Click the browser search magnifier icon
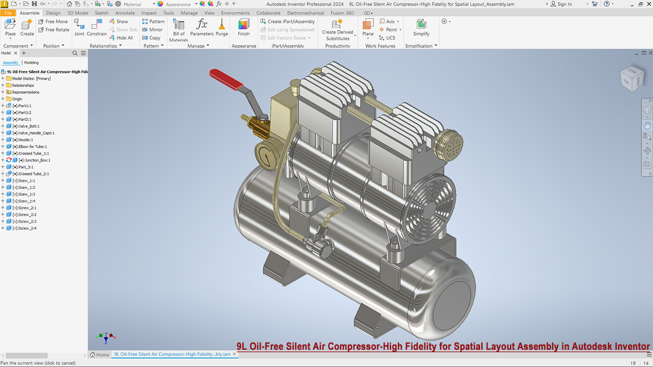 pos(75,53)
